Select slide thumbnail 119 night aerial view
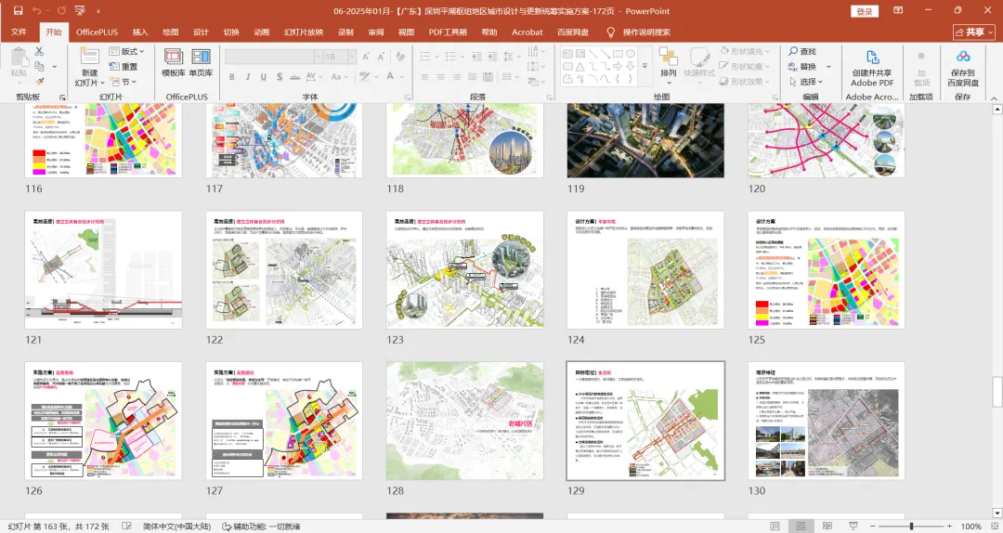Viewport: 1003px width, 533px height. 645,141
